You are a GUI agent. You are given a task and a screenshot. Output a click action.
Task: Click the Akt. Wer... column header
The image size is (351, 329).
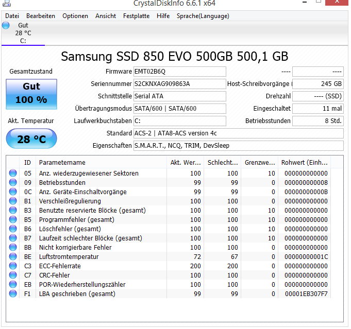[186, 162]
